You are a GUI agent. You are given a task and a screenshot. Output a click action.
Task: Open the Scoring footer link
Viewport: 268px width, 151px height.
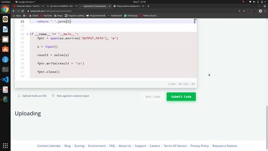pos(79,146)
